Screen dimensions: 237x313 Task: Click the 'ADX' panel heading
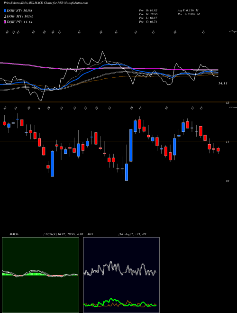[90, 234]
